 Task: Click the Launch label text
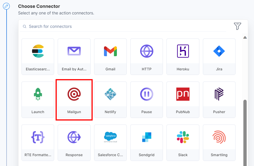(x=38, y=112)
